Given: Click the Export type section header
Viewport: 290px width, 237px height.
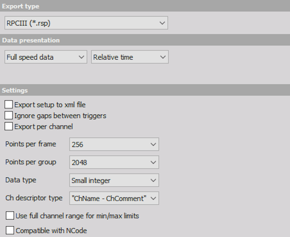Looking at the screenshot, I should click(145, 6).
